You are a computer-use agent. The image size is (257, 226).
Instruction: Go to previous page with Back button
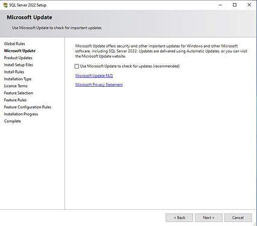click(179, 218)
